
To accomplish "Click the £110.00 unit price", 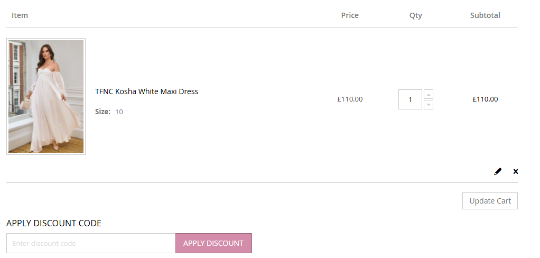I will pos(350,99).
